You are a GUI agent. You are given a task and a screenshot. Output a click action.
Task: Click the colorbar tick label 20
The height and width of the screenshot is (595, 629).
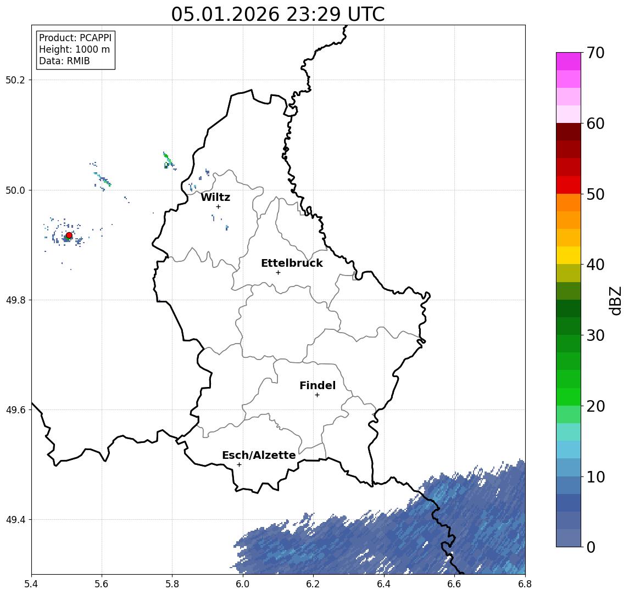pos(595,406)
